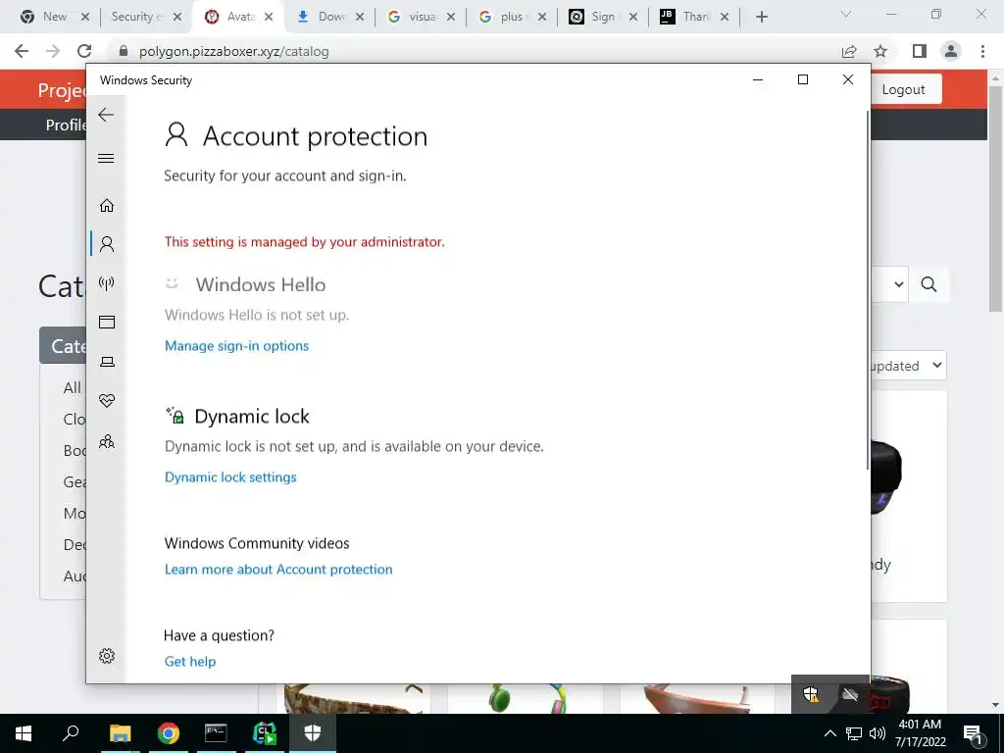Switch to the JetBrains Thanks tab
Image resolution: width=1004 pixels, height=753 pixels.
click(694, 17)
